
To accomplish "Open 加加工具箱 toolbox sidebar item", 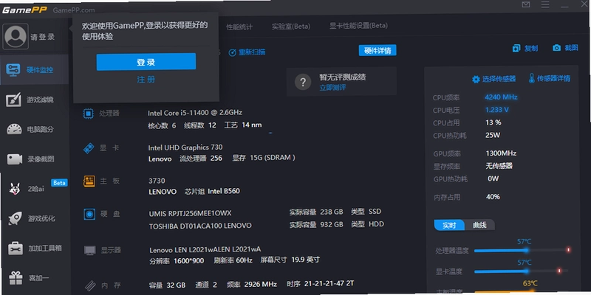I will [36, 249].
